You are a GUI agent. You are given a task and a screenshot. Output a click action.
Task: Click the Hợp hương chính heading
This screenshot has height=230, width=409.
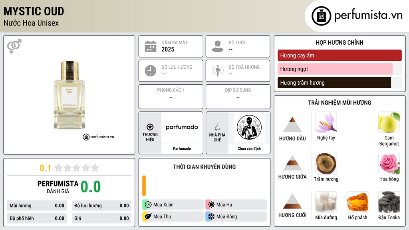click(x=340, y=42)
